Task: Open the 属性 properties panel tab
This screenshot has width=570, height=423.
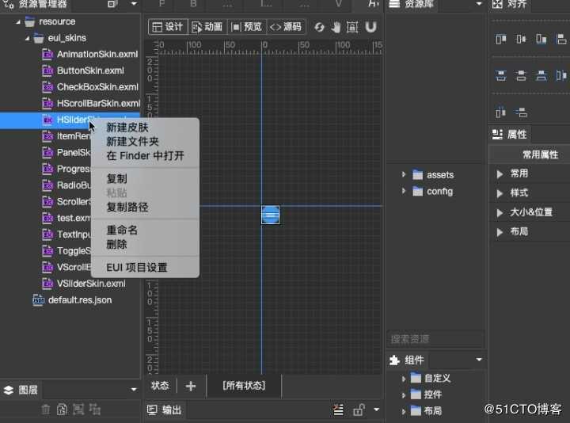Action: (x=509, y=135)
